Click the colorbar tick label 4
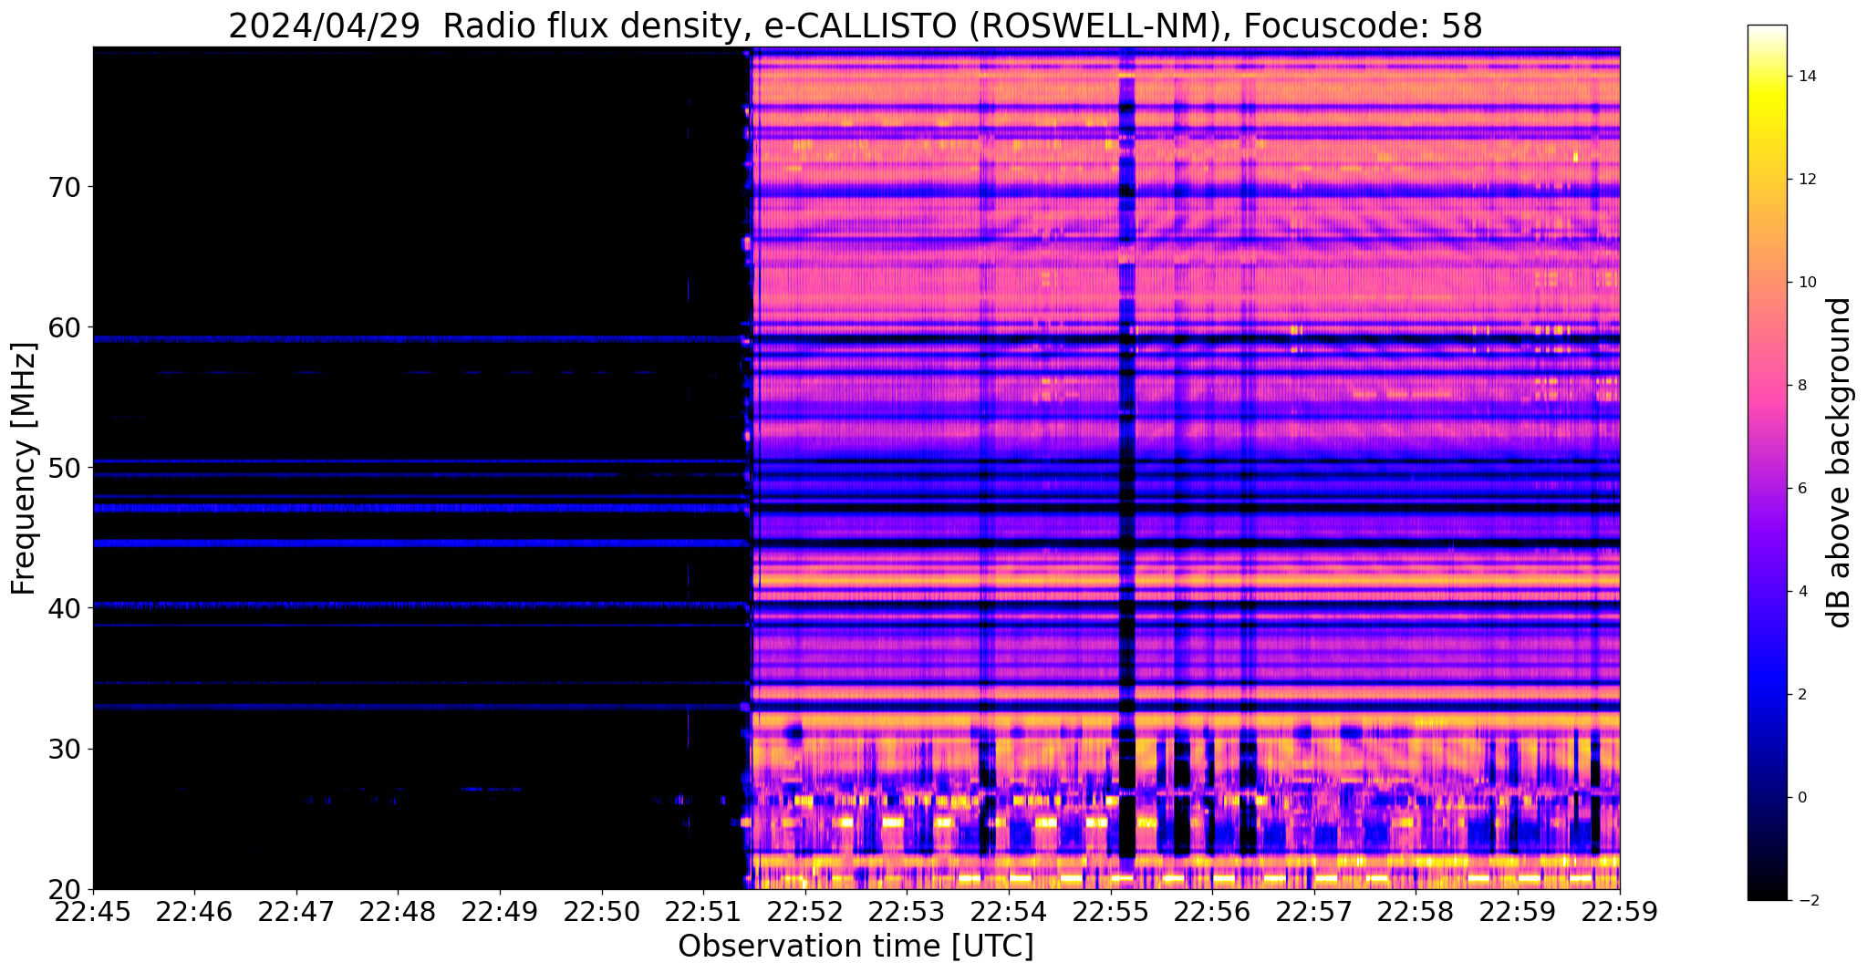Screen dimensions: 1867x973 point(1801,592)
